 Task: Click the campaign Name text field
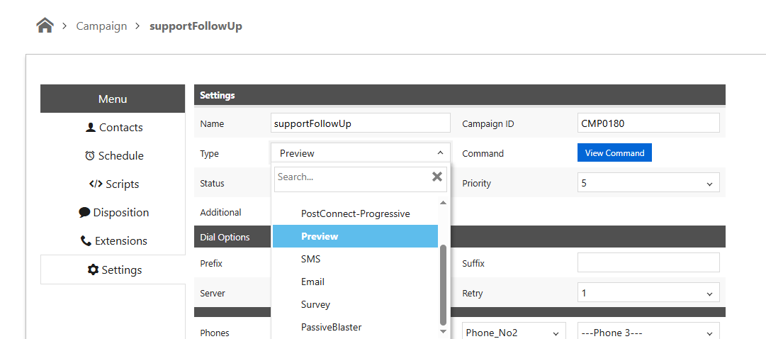tap(360, 123)
